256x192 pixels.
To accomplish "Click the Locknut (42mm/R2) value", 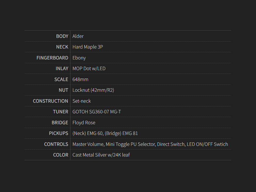I will point(93,90).
